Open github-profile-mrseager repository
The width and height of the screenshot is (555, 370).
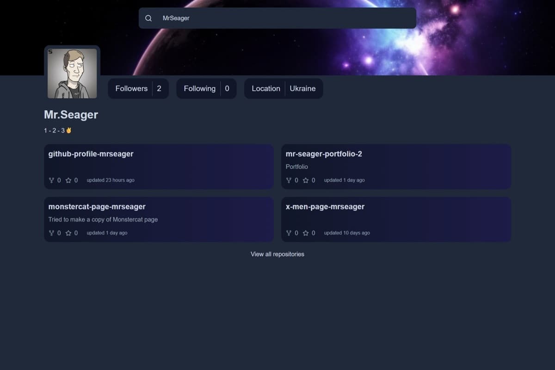click(x=159, y=166)
